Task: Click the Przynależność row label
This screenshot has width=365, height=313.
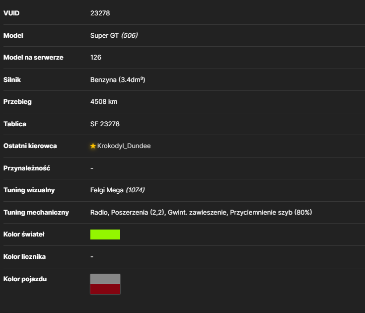Action: pyautogui.click(x=27, y=168)
